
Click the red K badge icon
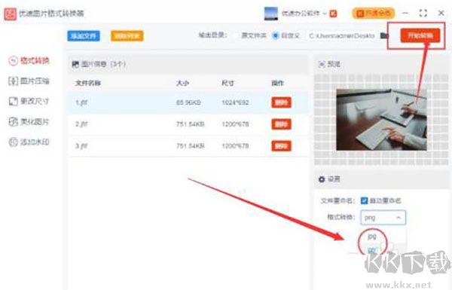pyautogui.click(x=334, y=14)
